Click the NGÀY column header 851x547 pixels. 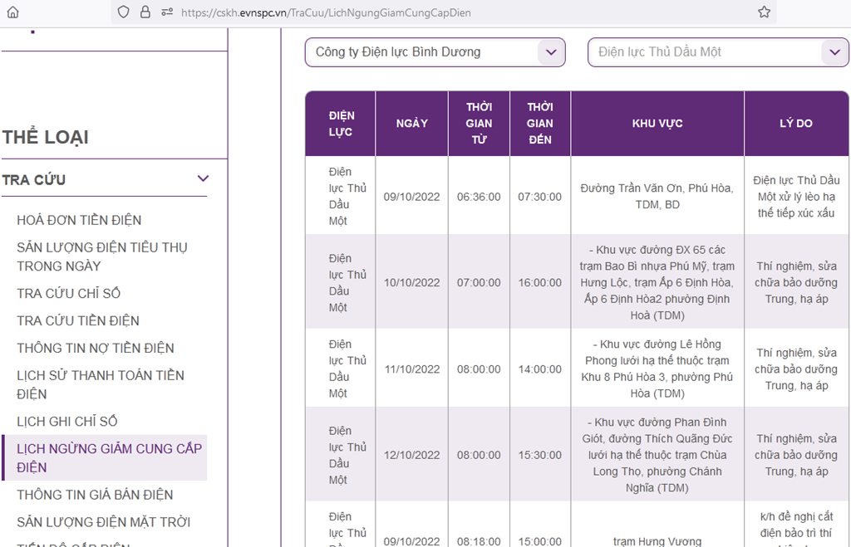(412, 124)
